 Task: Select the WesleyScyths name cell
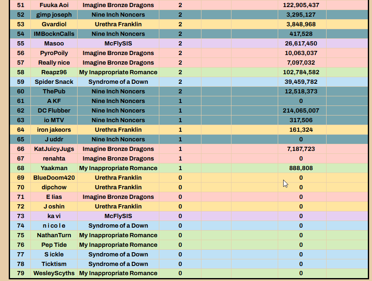coord(54,273)
